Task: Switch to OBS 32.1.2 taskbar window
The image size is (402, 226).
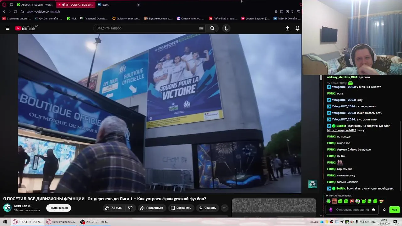Action: click(x=94, y=222)
